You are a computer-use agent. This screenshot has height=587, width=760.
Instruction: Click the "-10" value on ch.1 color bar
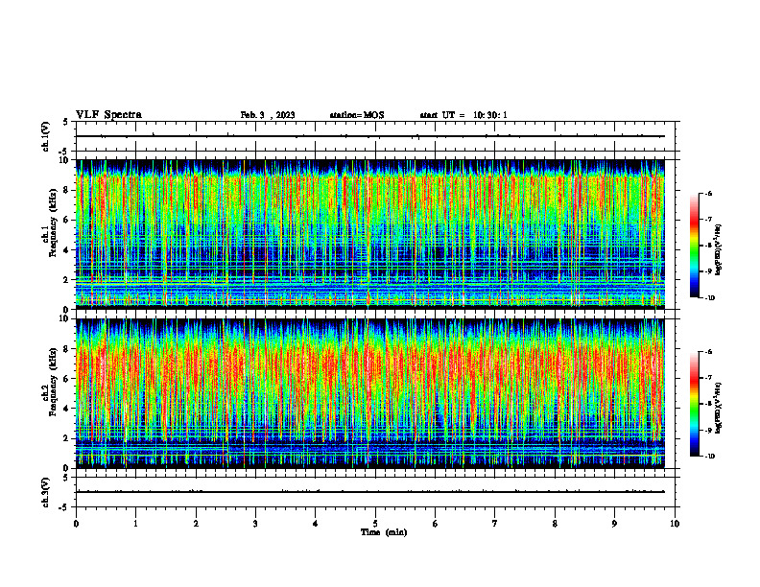[710, 298]
